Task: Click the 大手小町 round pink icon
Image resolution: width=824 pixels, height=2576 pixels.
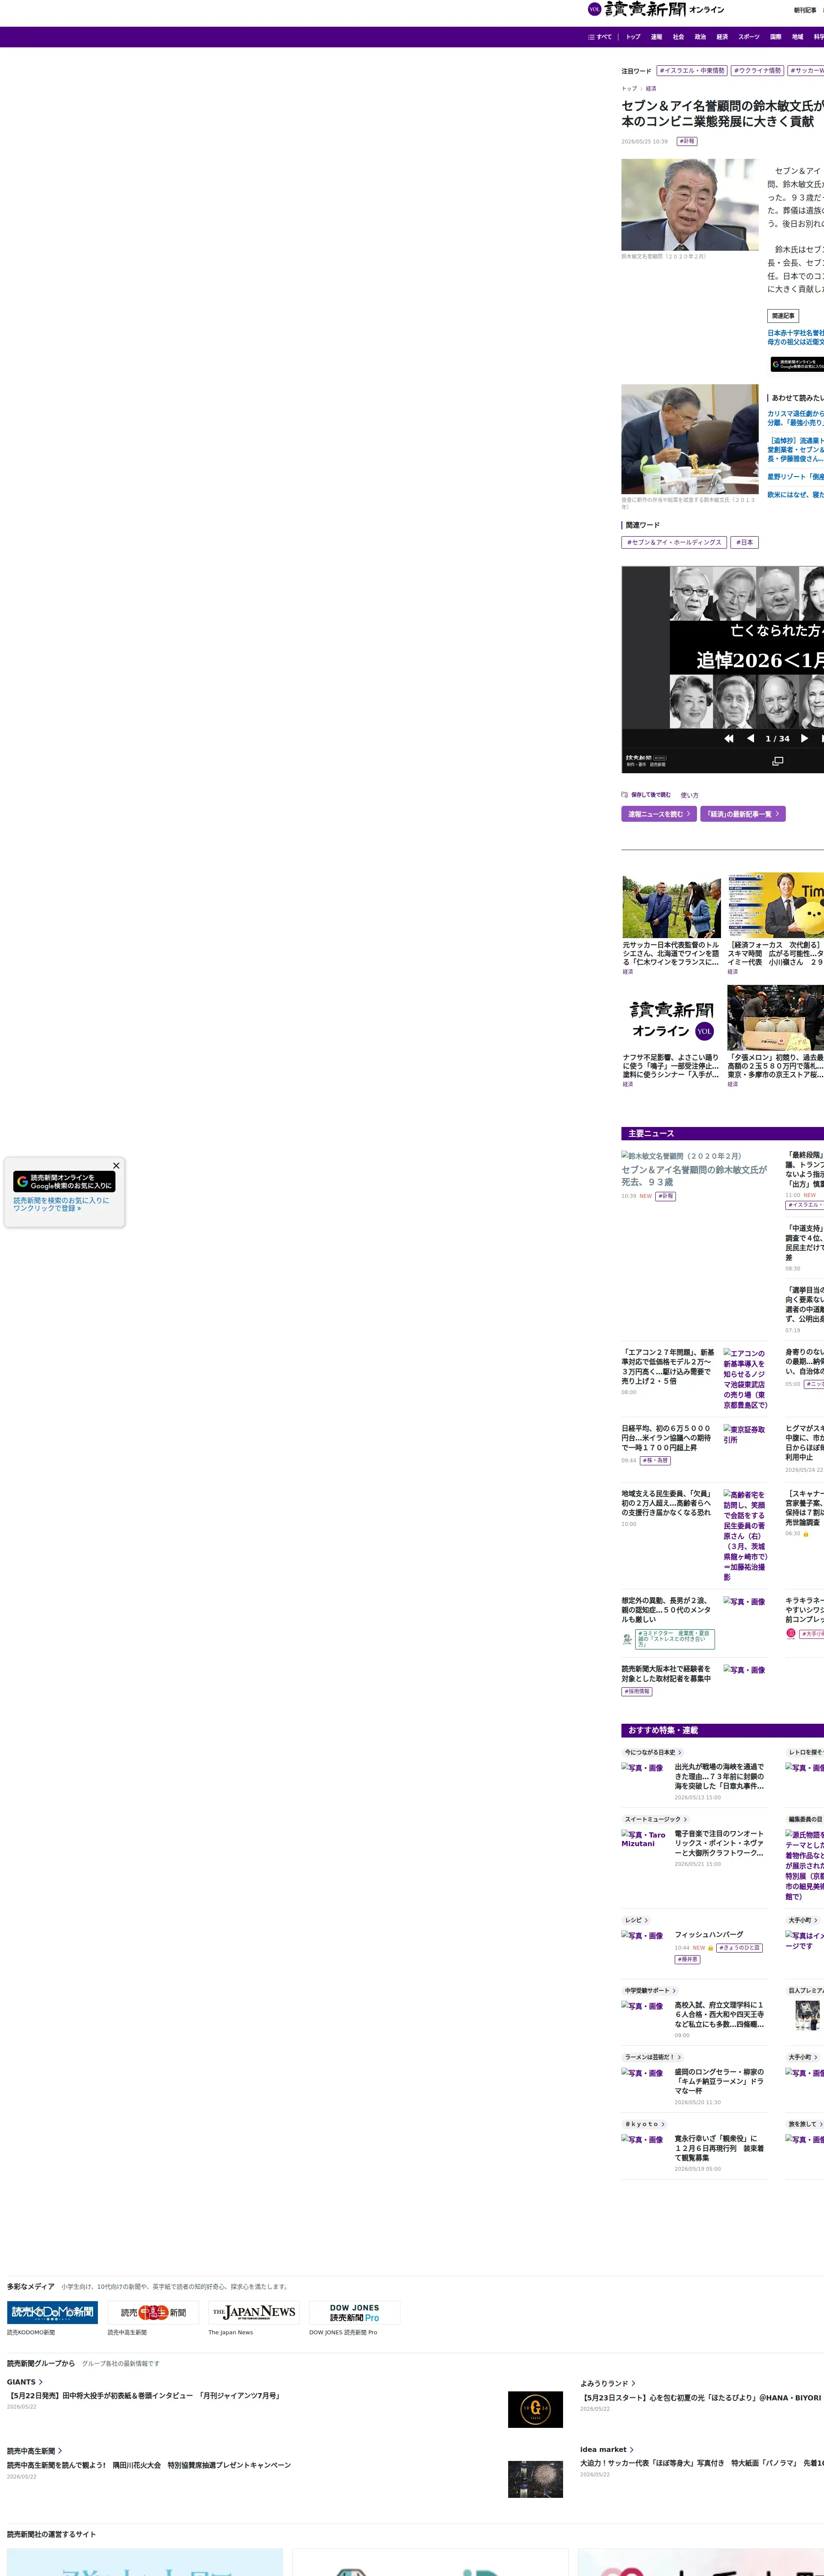Action: point(791,1633)
